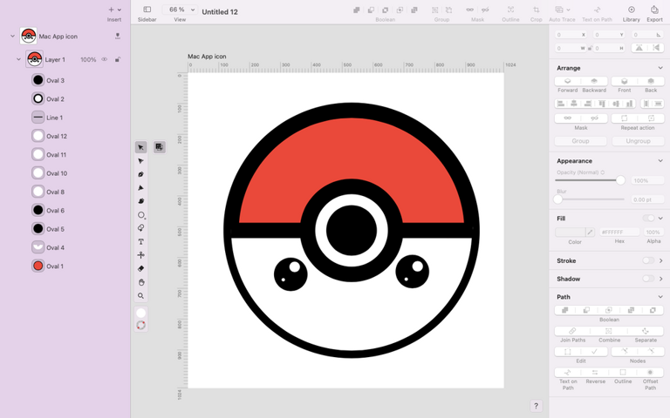This screenshot has width=670, height=418.
Task: Select the Direct Selection arrow tool
Action: [x=140, y=161]
